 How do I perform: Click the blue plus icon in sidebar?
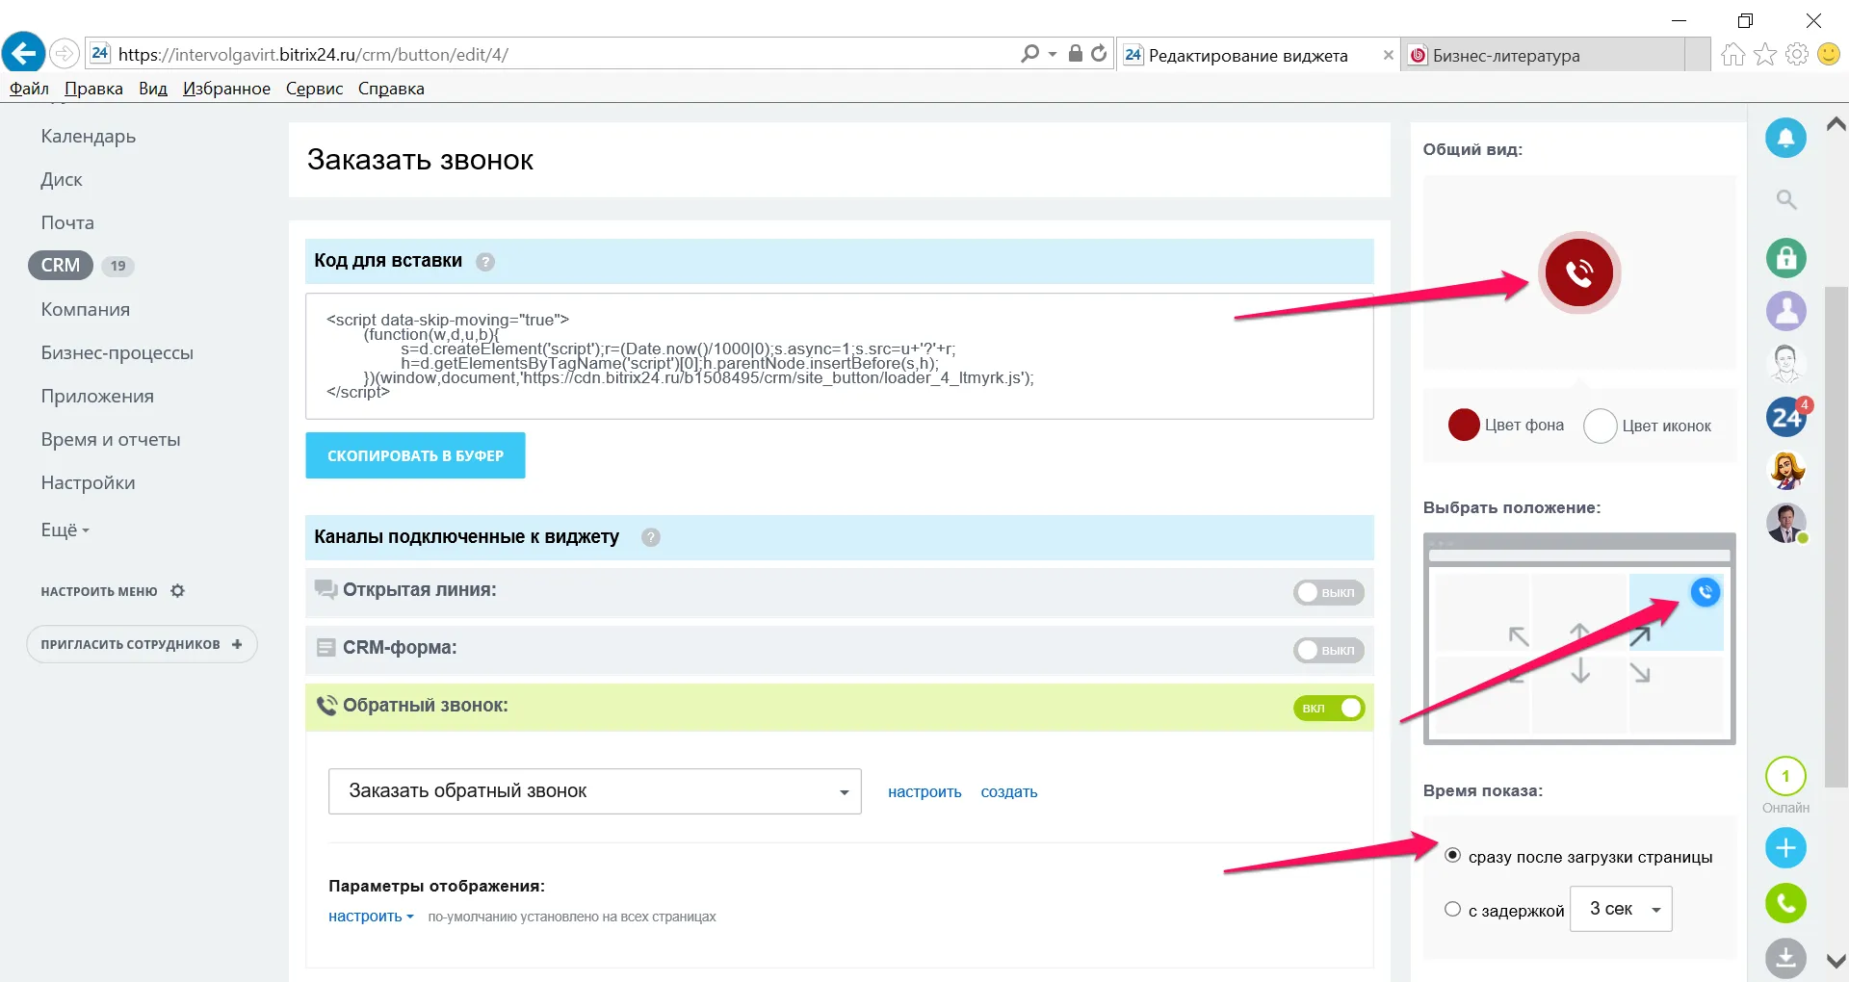1785,848
